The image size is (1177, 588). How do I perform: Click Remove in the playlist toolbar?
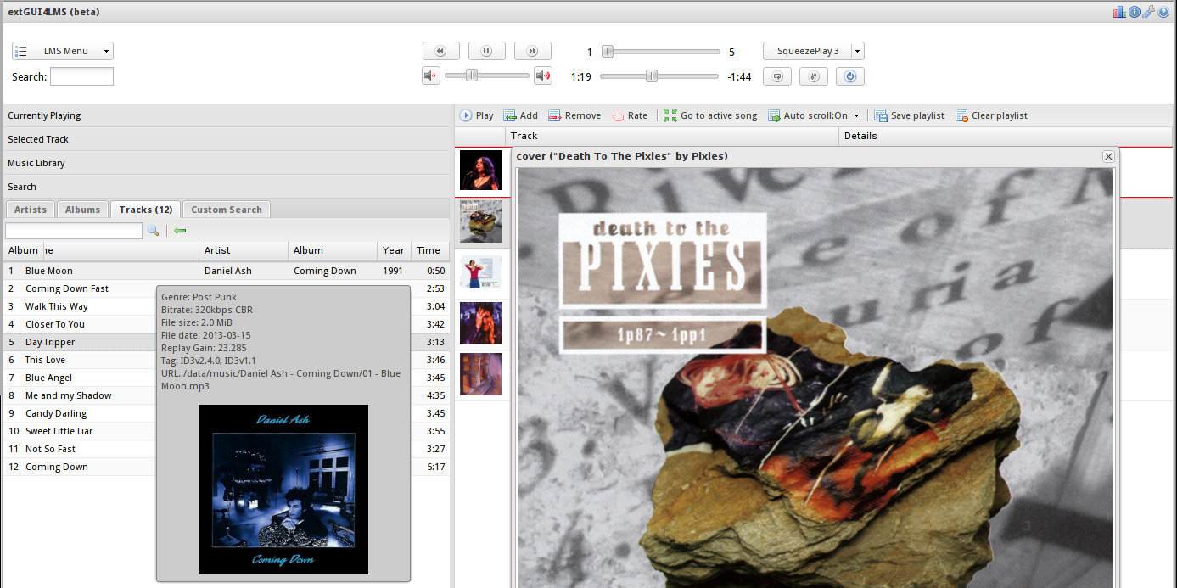574,115
